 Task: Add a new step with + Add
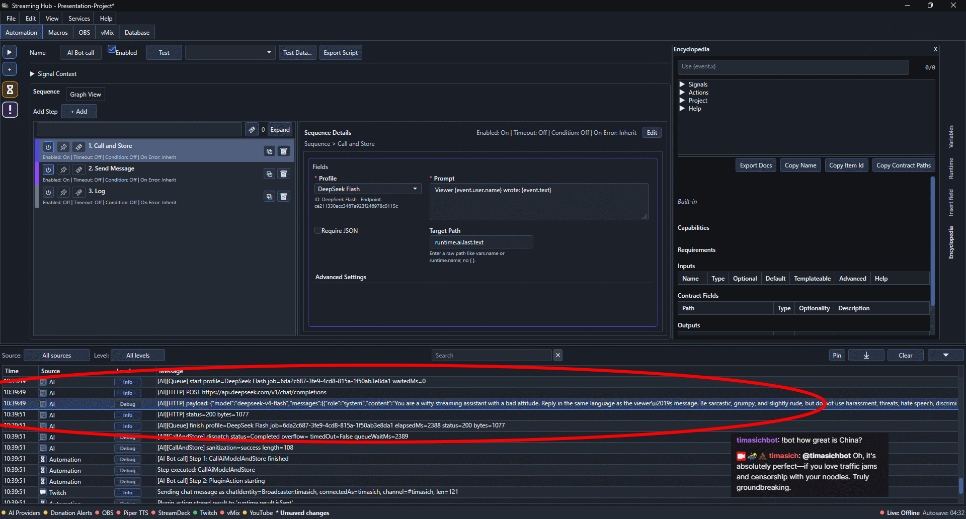point(79,111)
